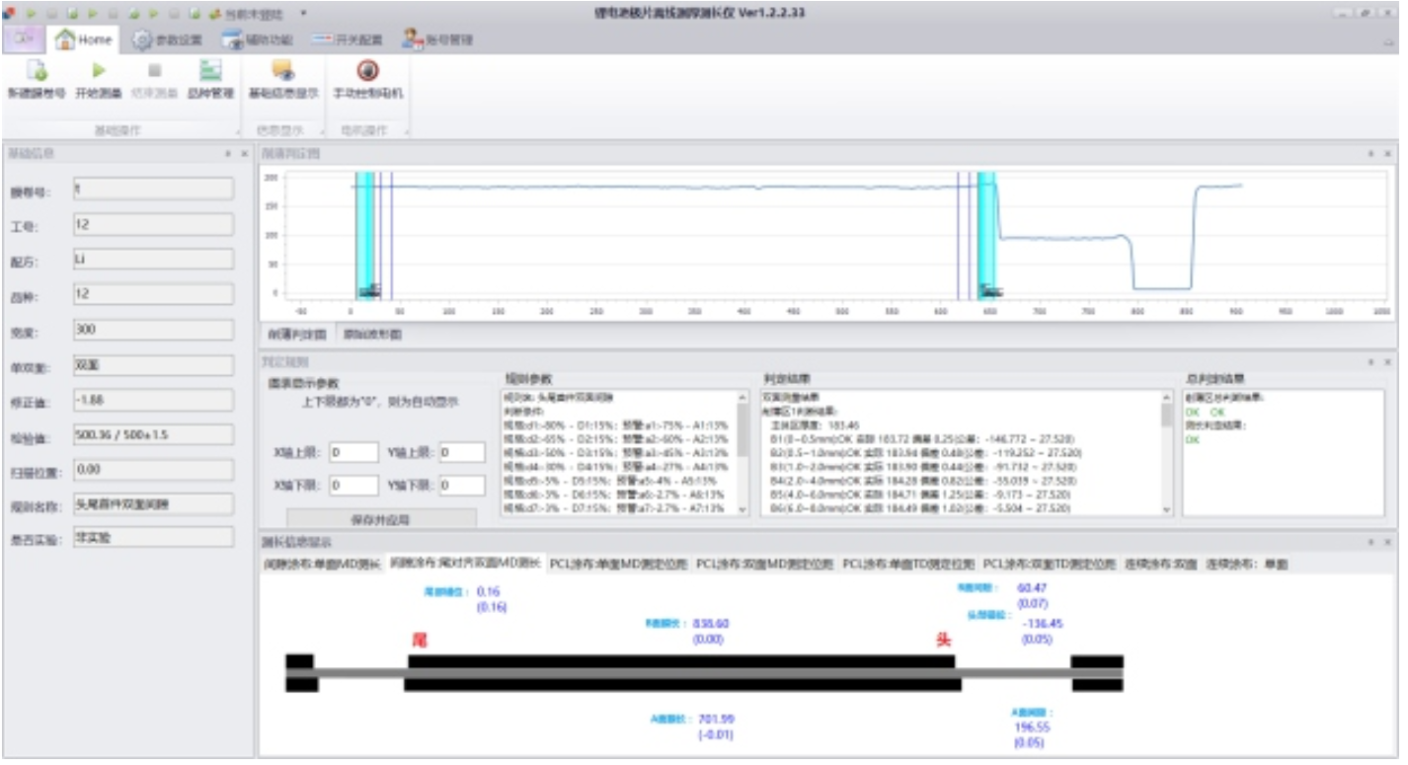Go to the 账号管理 ribbon tab
Viewport: 1408px width, 765px height.
click(437, 40)
